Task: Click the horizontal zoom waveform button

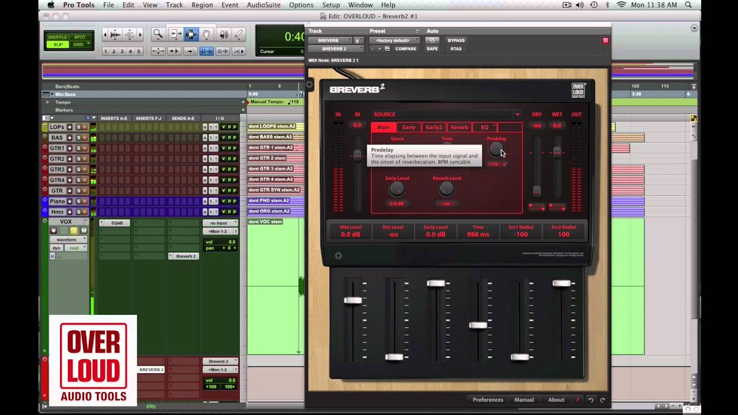Action: (115, 35)
